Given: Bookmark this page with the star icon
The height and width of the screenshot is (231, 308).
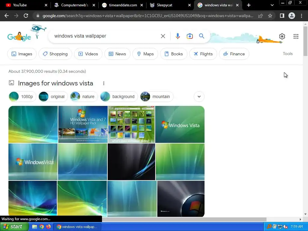Looking at the screenshot, I should click(270, 16).
